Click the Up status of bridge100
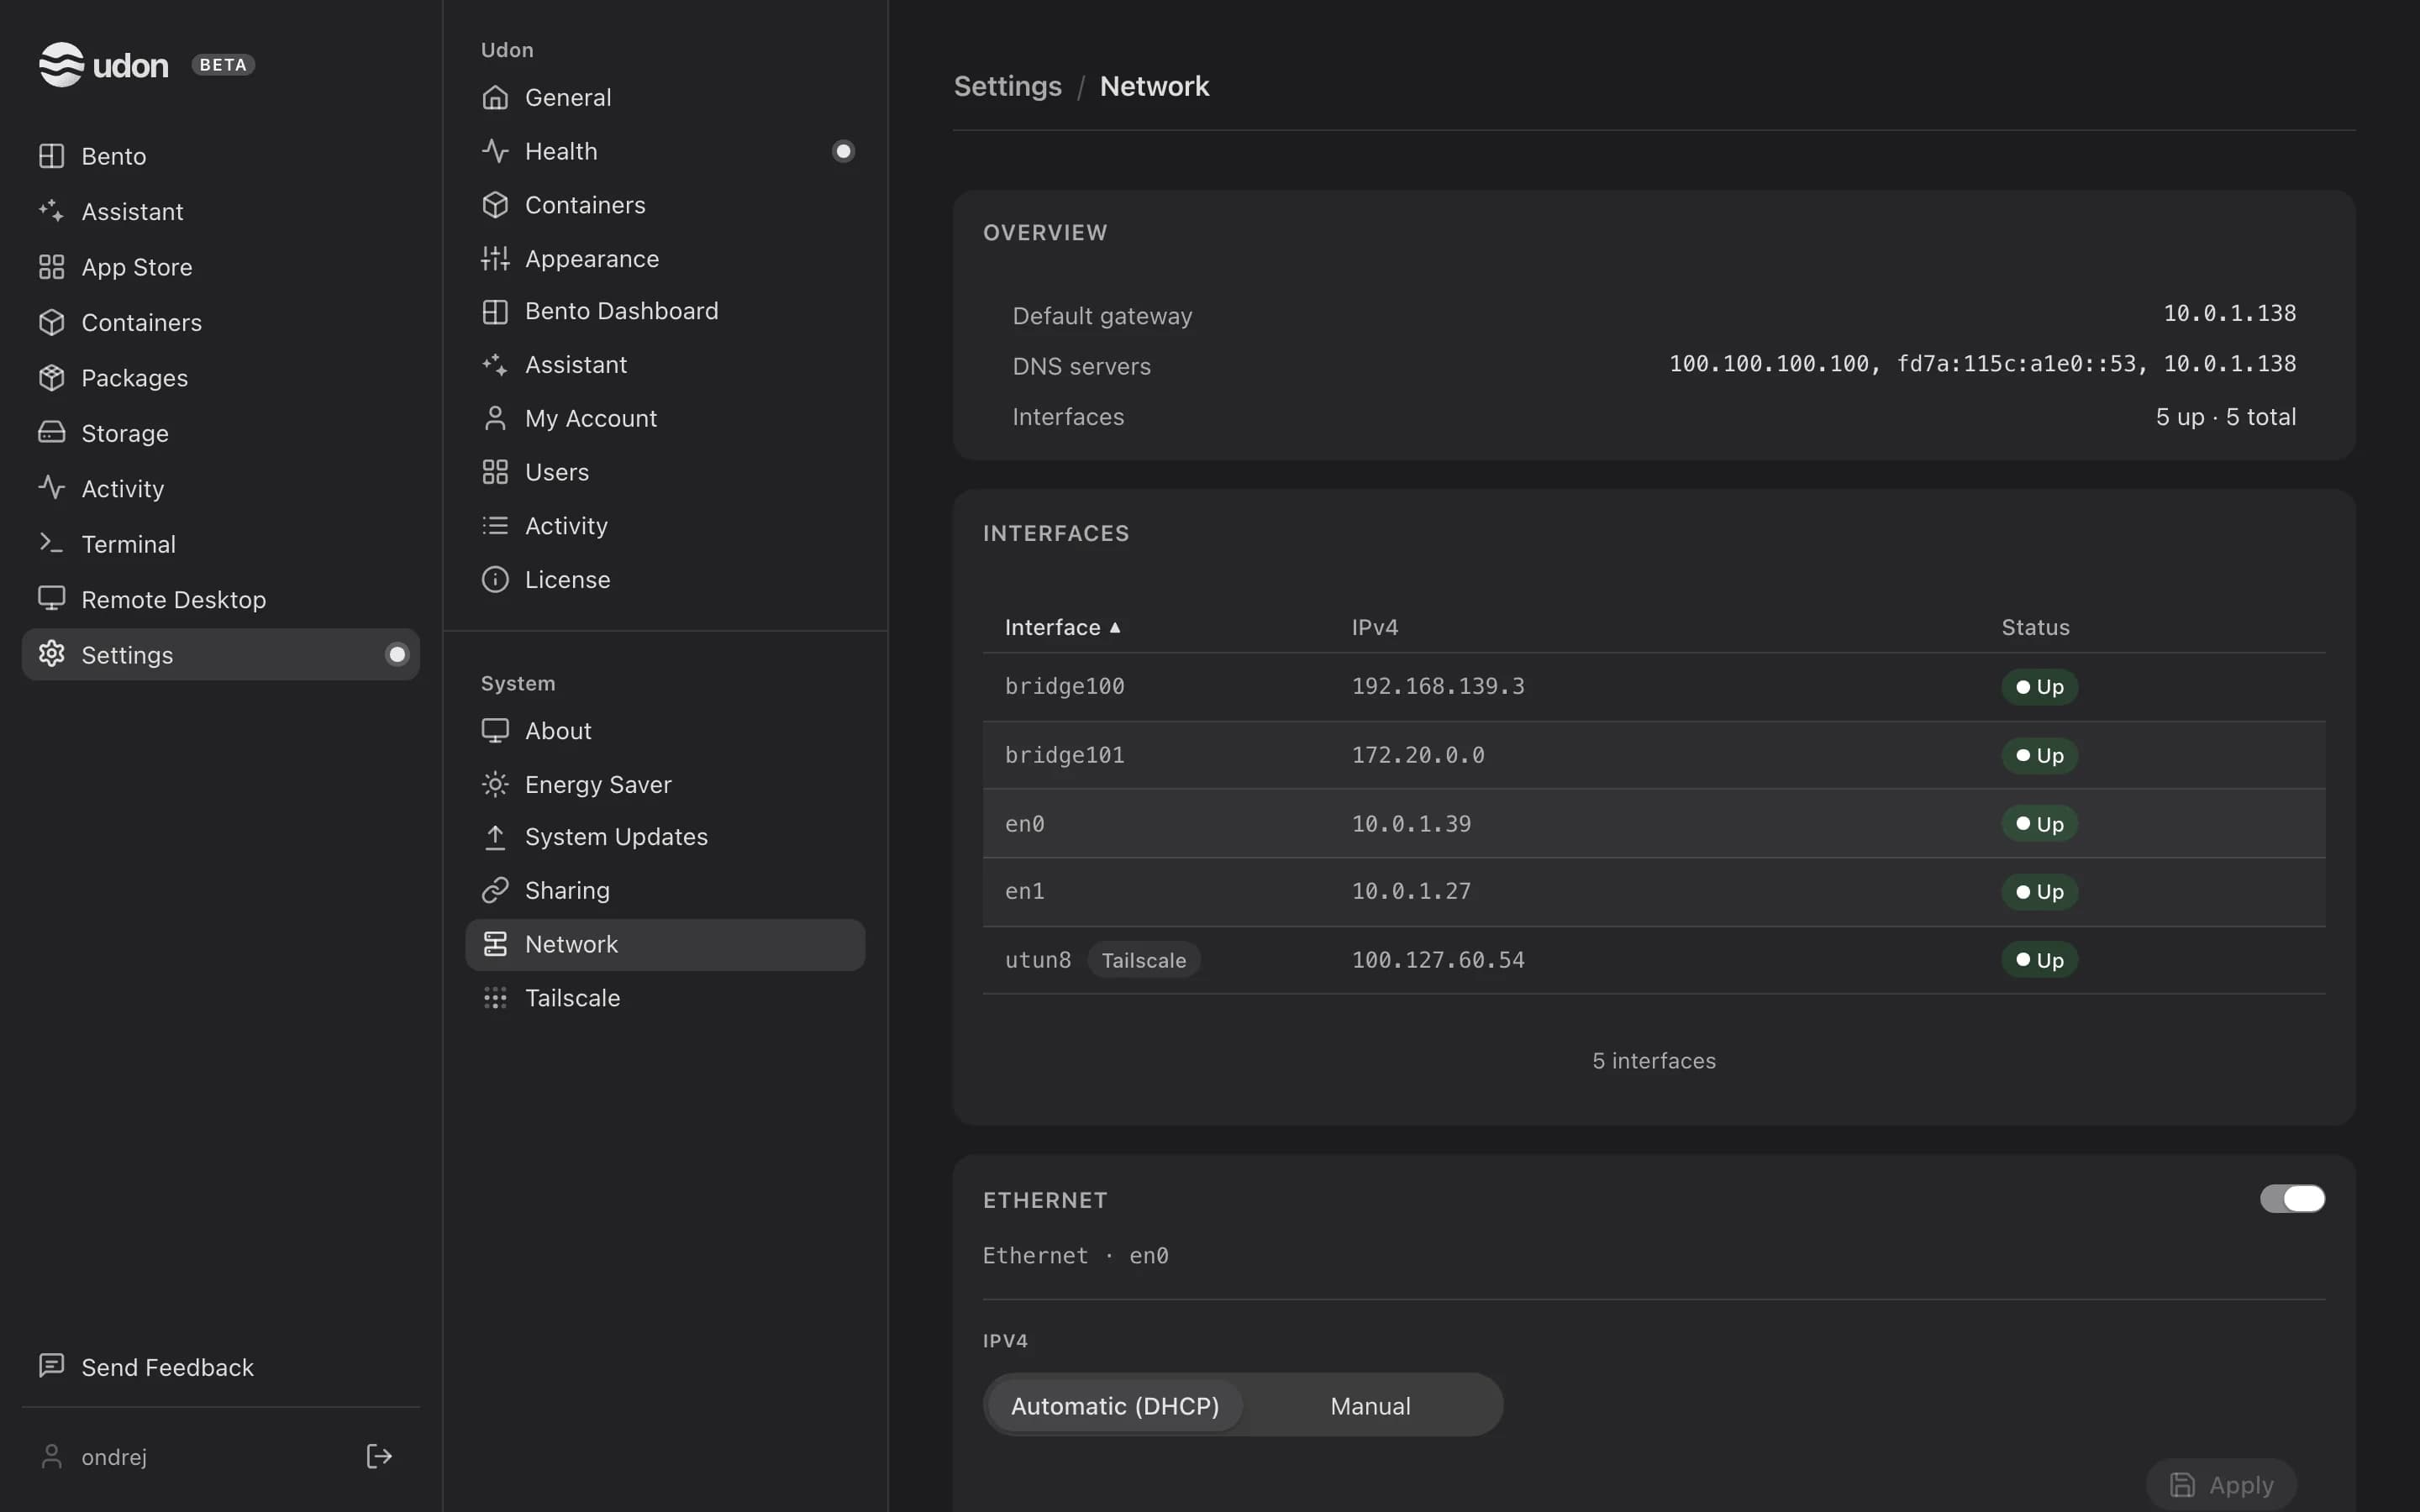The width and height of the screenshot is (2420, 1512). (2039, 687)
